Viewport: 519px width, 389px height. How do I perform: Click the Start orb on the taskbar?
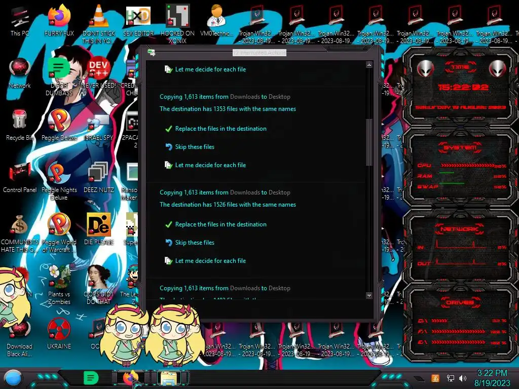click(x=13, y=378)
